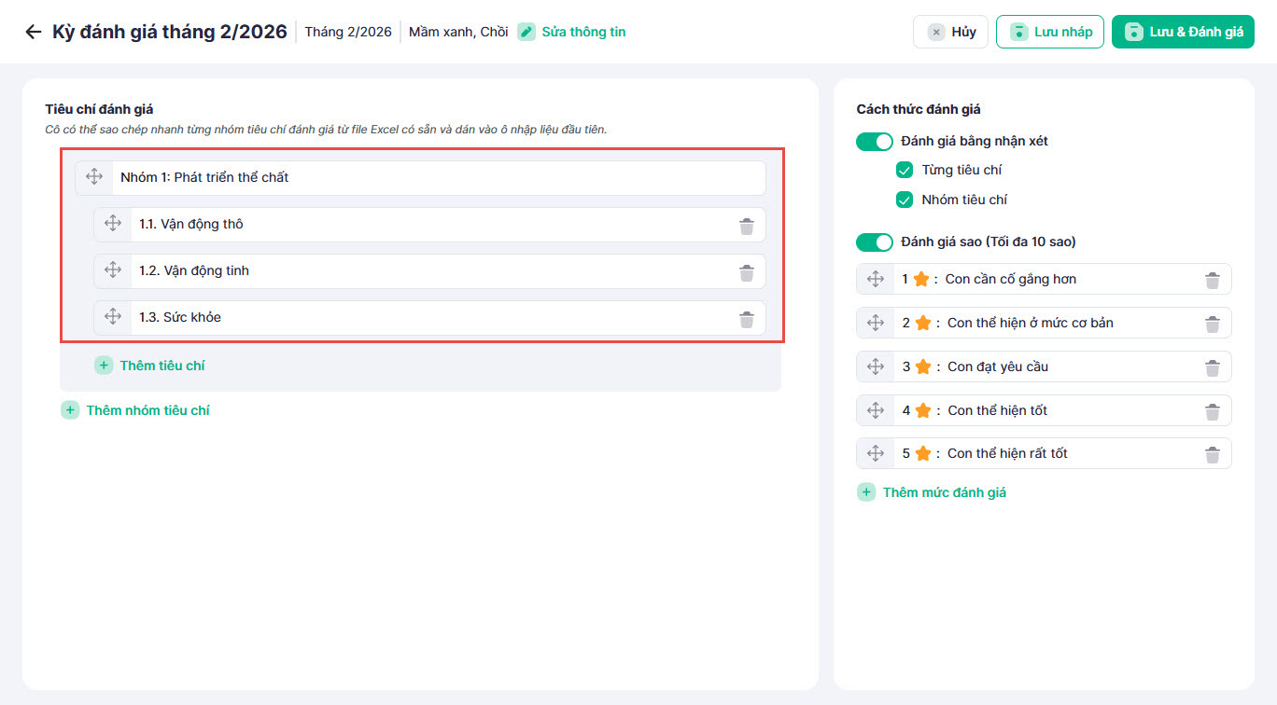1277x705 pixels.
Task: Click the drag handle of the 3-star level
Action: (876, 366)
